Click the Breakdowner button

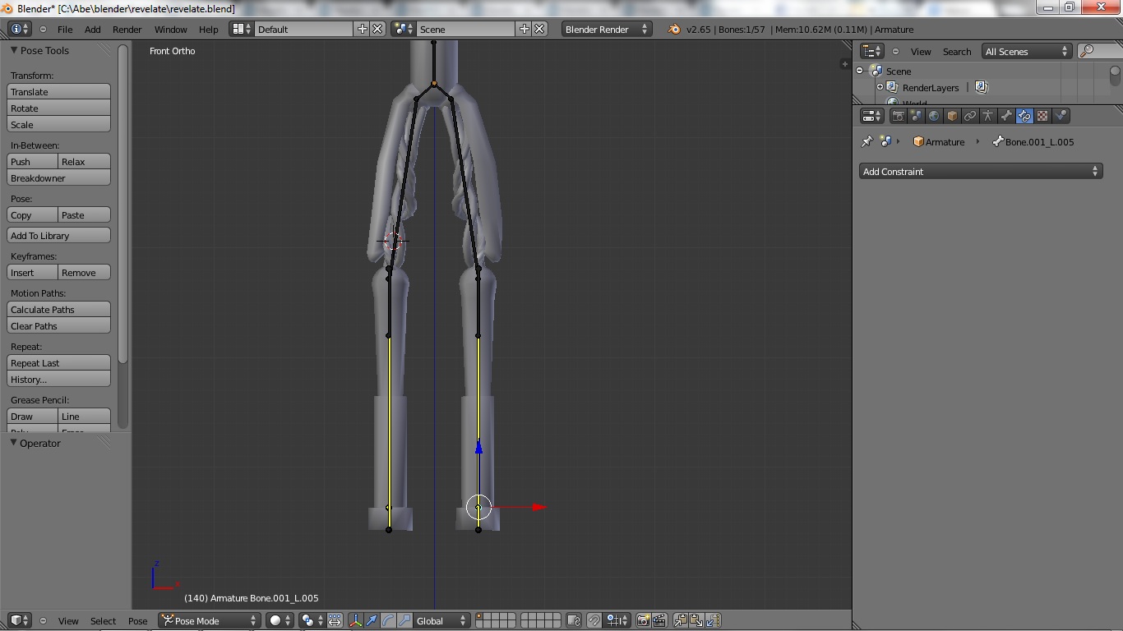tap(59, 177)
